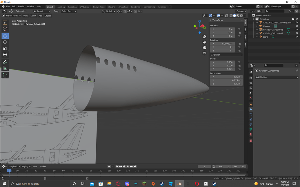
Task: Collapse the Transform panel
Action: pos(211,20)
